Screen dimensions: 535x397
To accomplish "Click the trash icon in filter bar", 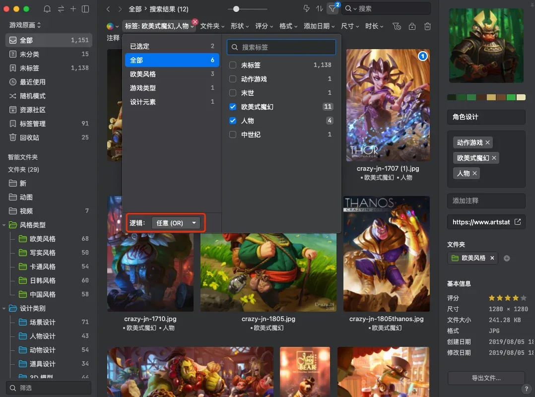I will point(427,26).
